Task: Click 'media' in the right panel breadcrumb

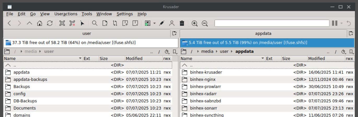Action: tap(207, 52)
